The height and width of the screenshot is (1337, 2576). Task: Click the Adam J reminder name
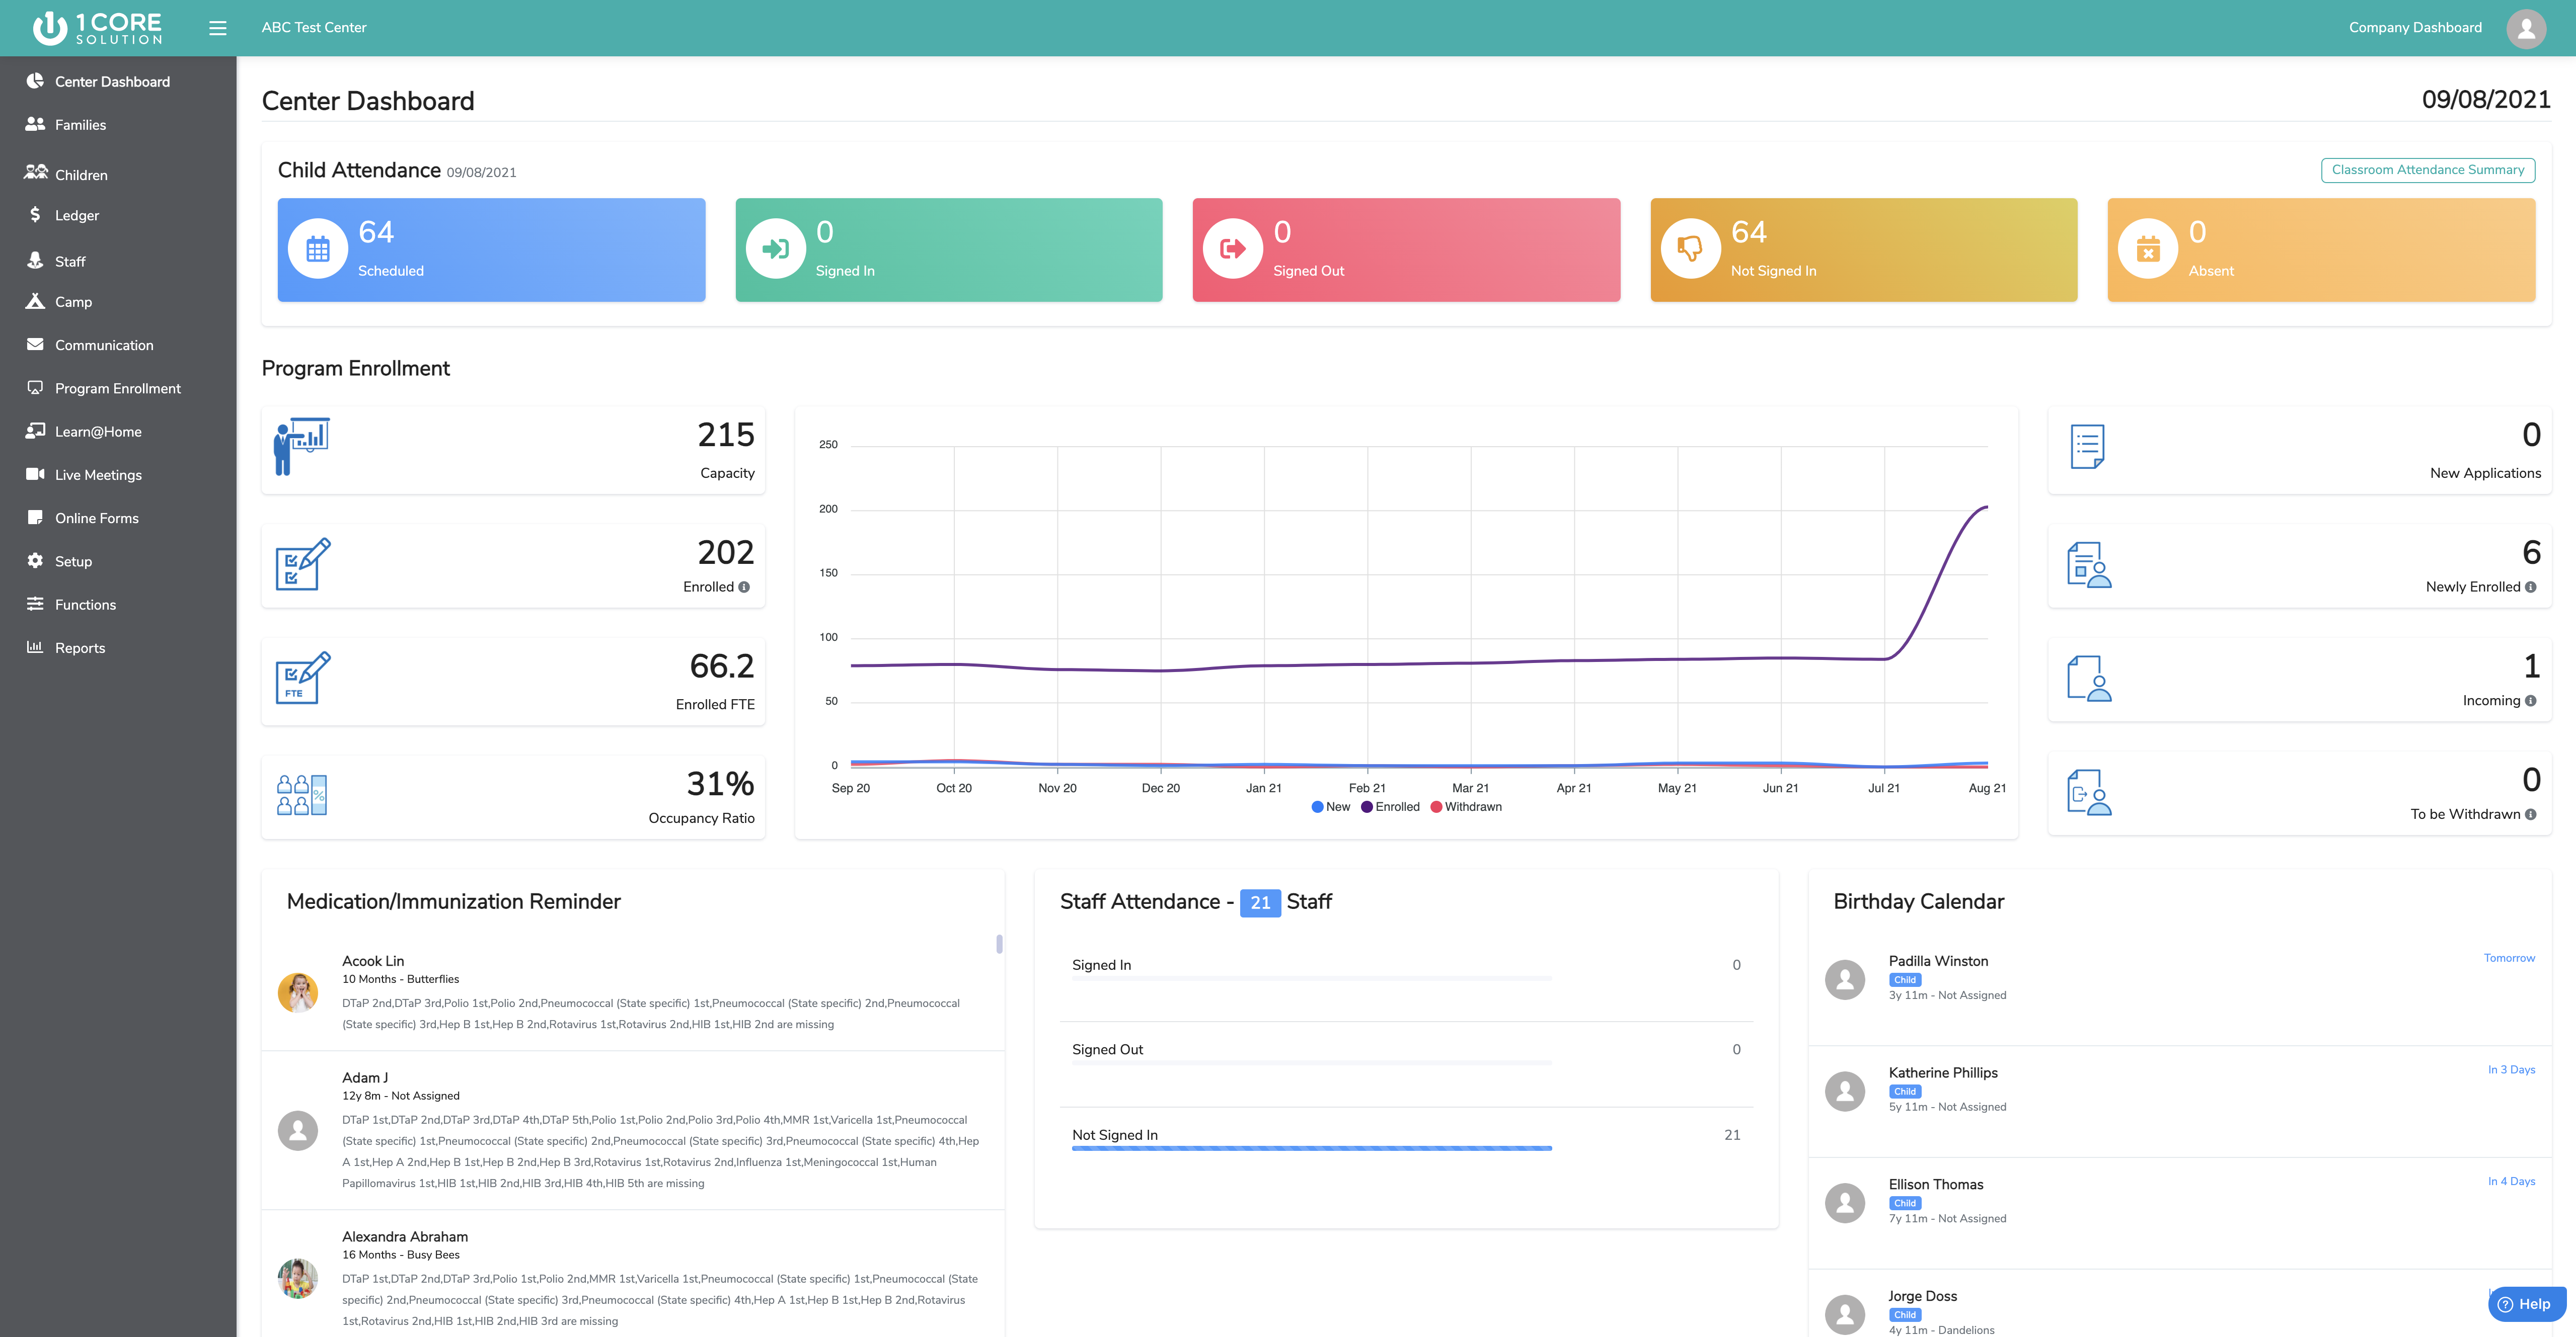pyautogui.click(x=365, y=1077)
